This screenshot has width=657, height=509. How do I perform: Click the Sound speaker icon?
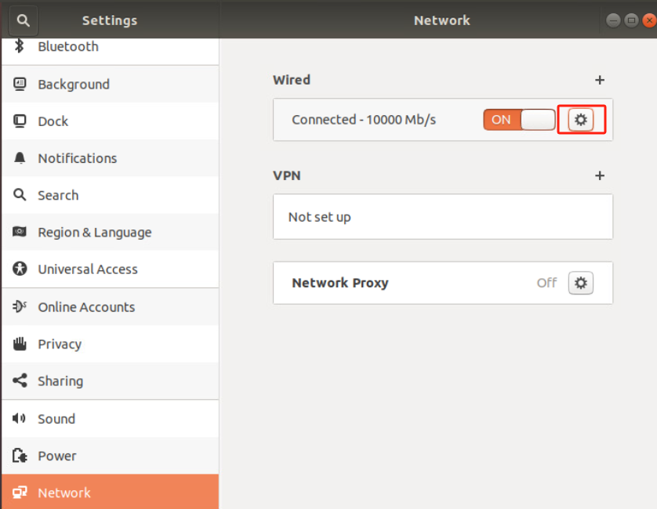tap(19, 418)
